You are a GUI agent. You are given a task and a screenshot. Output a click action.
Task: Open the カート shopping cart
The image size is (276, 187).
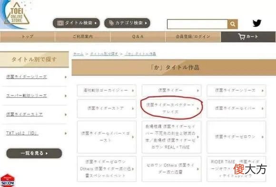tap(248, 37)
